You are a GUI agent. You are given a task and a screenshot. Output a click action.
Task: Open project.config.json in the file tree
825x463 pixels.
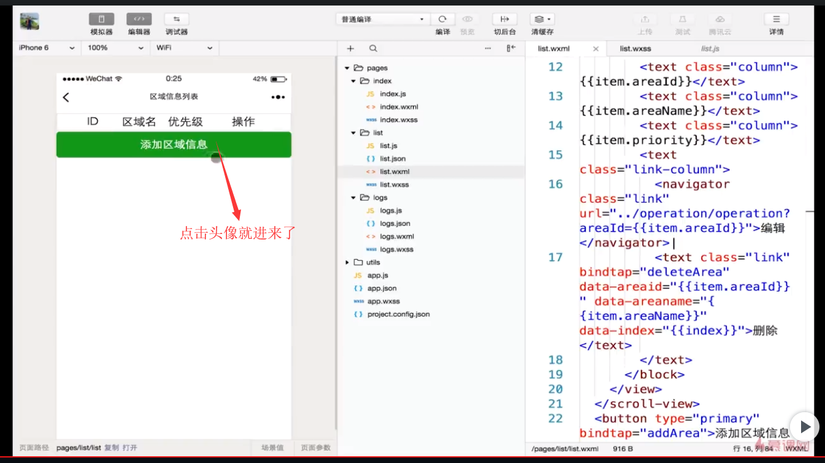pos(398,314)
